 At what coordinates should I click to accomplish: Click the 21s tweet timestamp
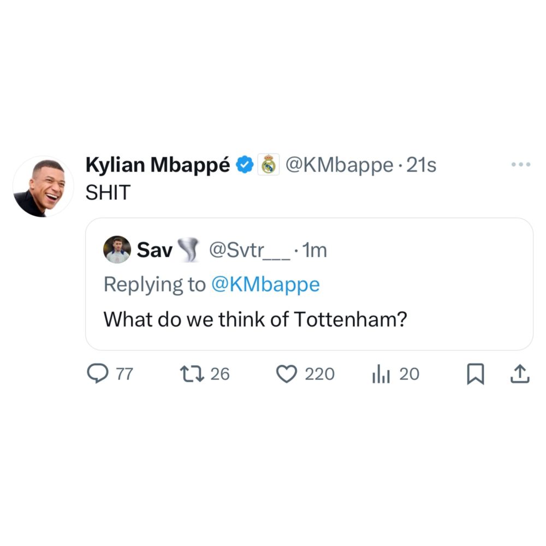(422, 164)
